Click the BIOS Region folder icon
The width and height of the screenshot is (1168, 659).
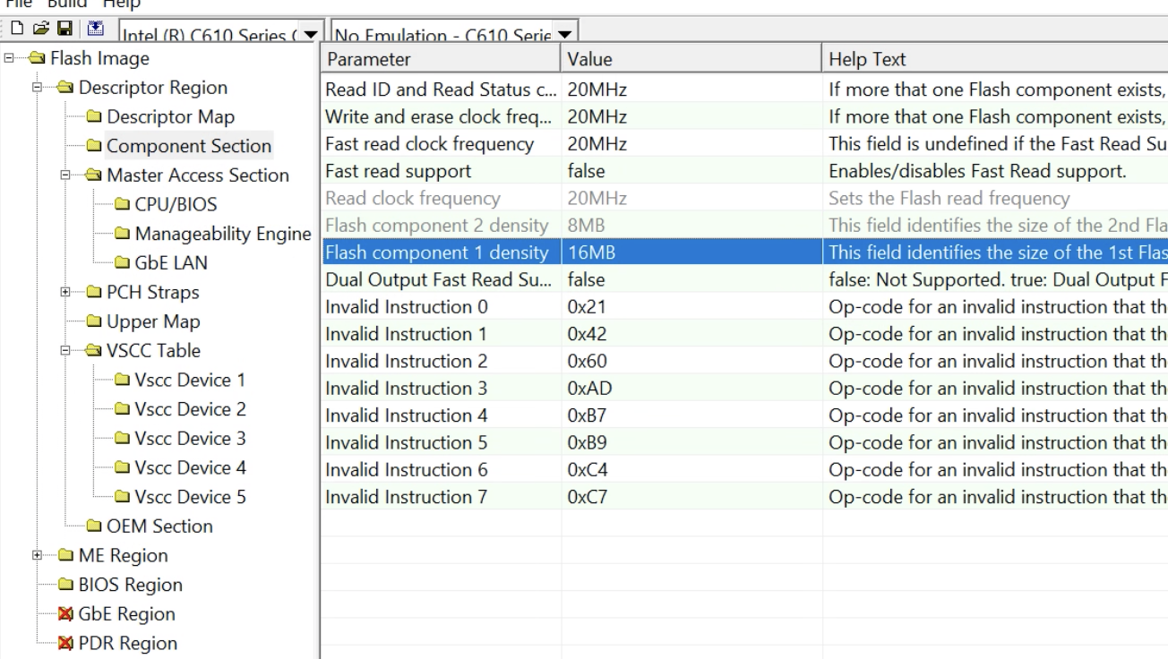pos(64,586)
